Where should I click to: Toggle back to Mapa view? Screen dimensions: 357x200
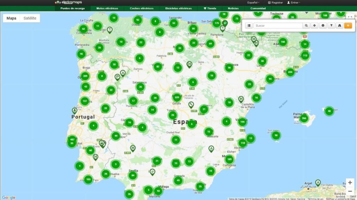click(x=12, y=17)
